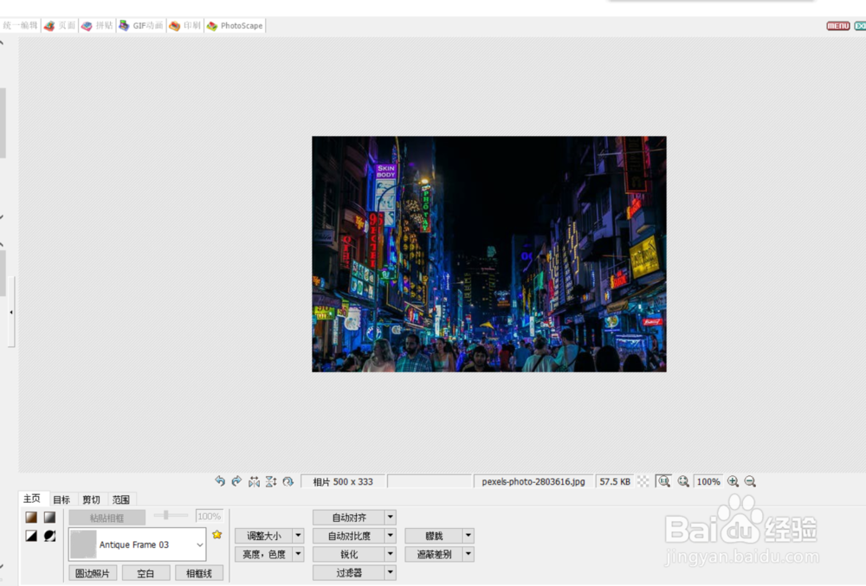Switch to the 页面 page tab
866x586 pixels.
60,25
